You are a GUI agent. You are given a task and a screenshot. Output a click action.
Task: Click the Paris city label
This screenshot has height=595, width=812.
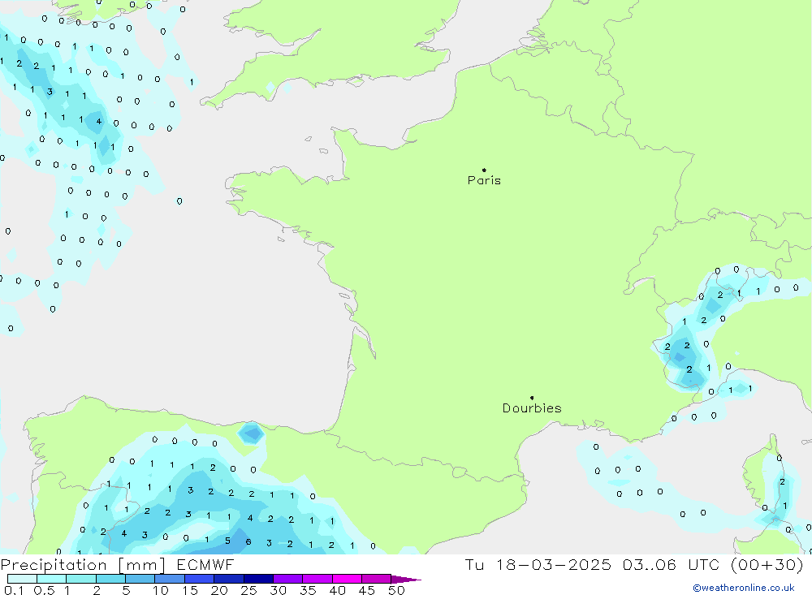(484, 180)
